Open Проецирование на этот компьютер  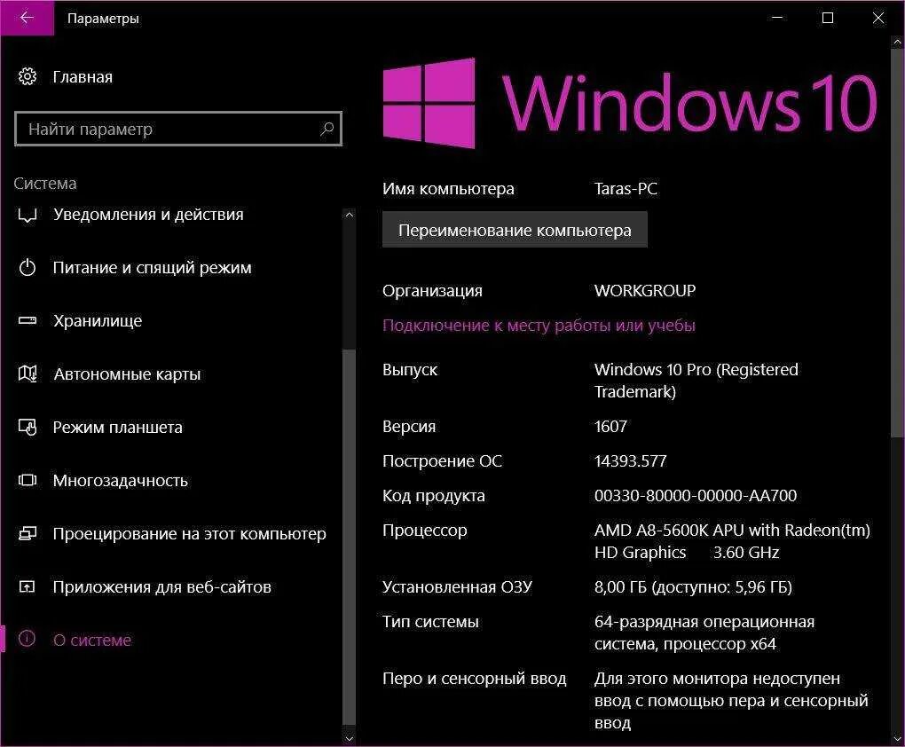tap(189, 533)
